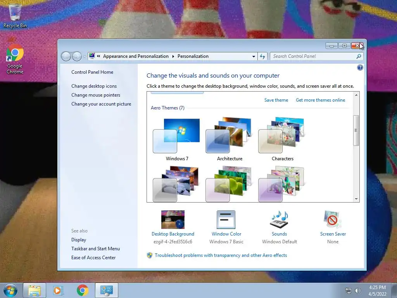The height and width of the screenshot is (298, 397).
Task: Open Change mouse pointers link
Action: [96, 95]
